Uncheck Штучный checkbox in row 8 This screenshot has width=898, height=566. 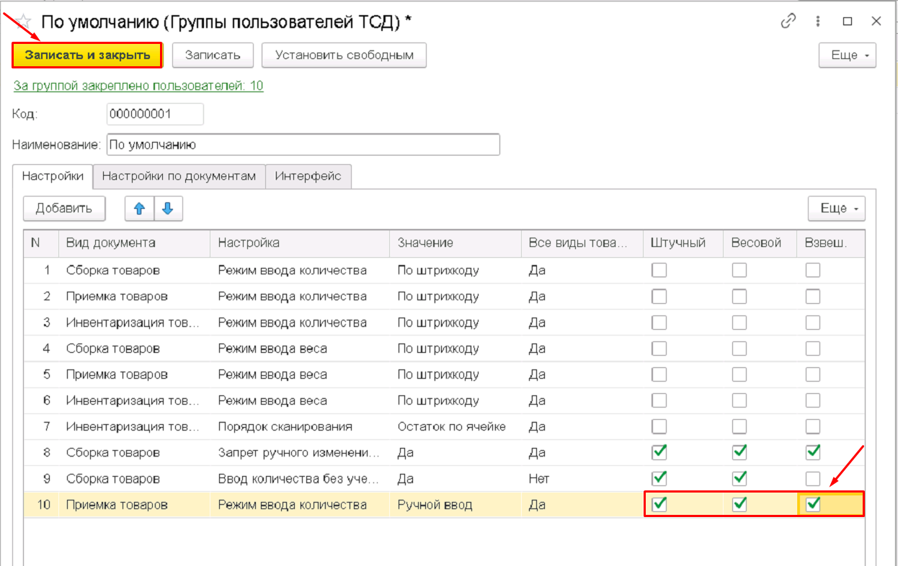[659, 452]
